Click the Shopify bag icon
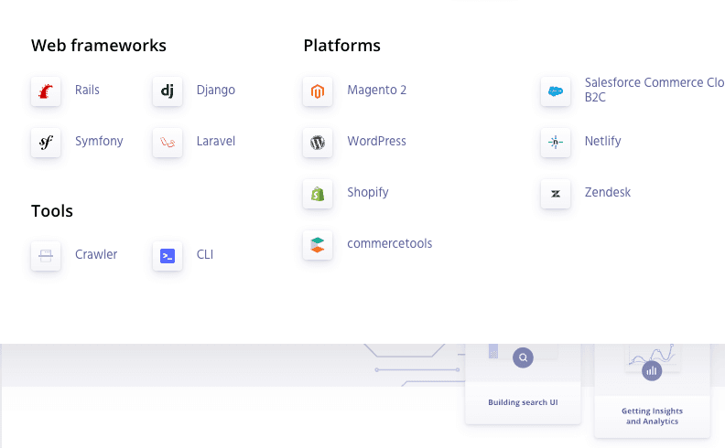The height and width of the screenshot is (448, 725). (x=318, y=194)
